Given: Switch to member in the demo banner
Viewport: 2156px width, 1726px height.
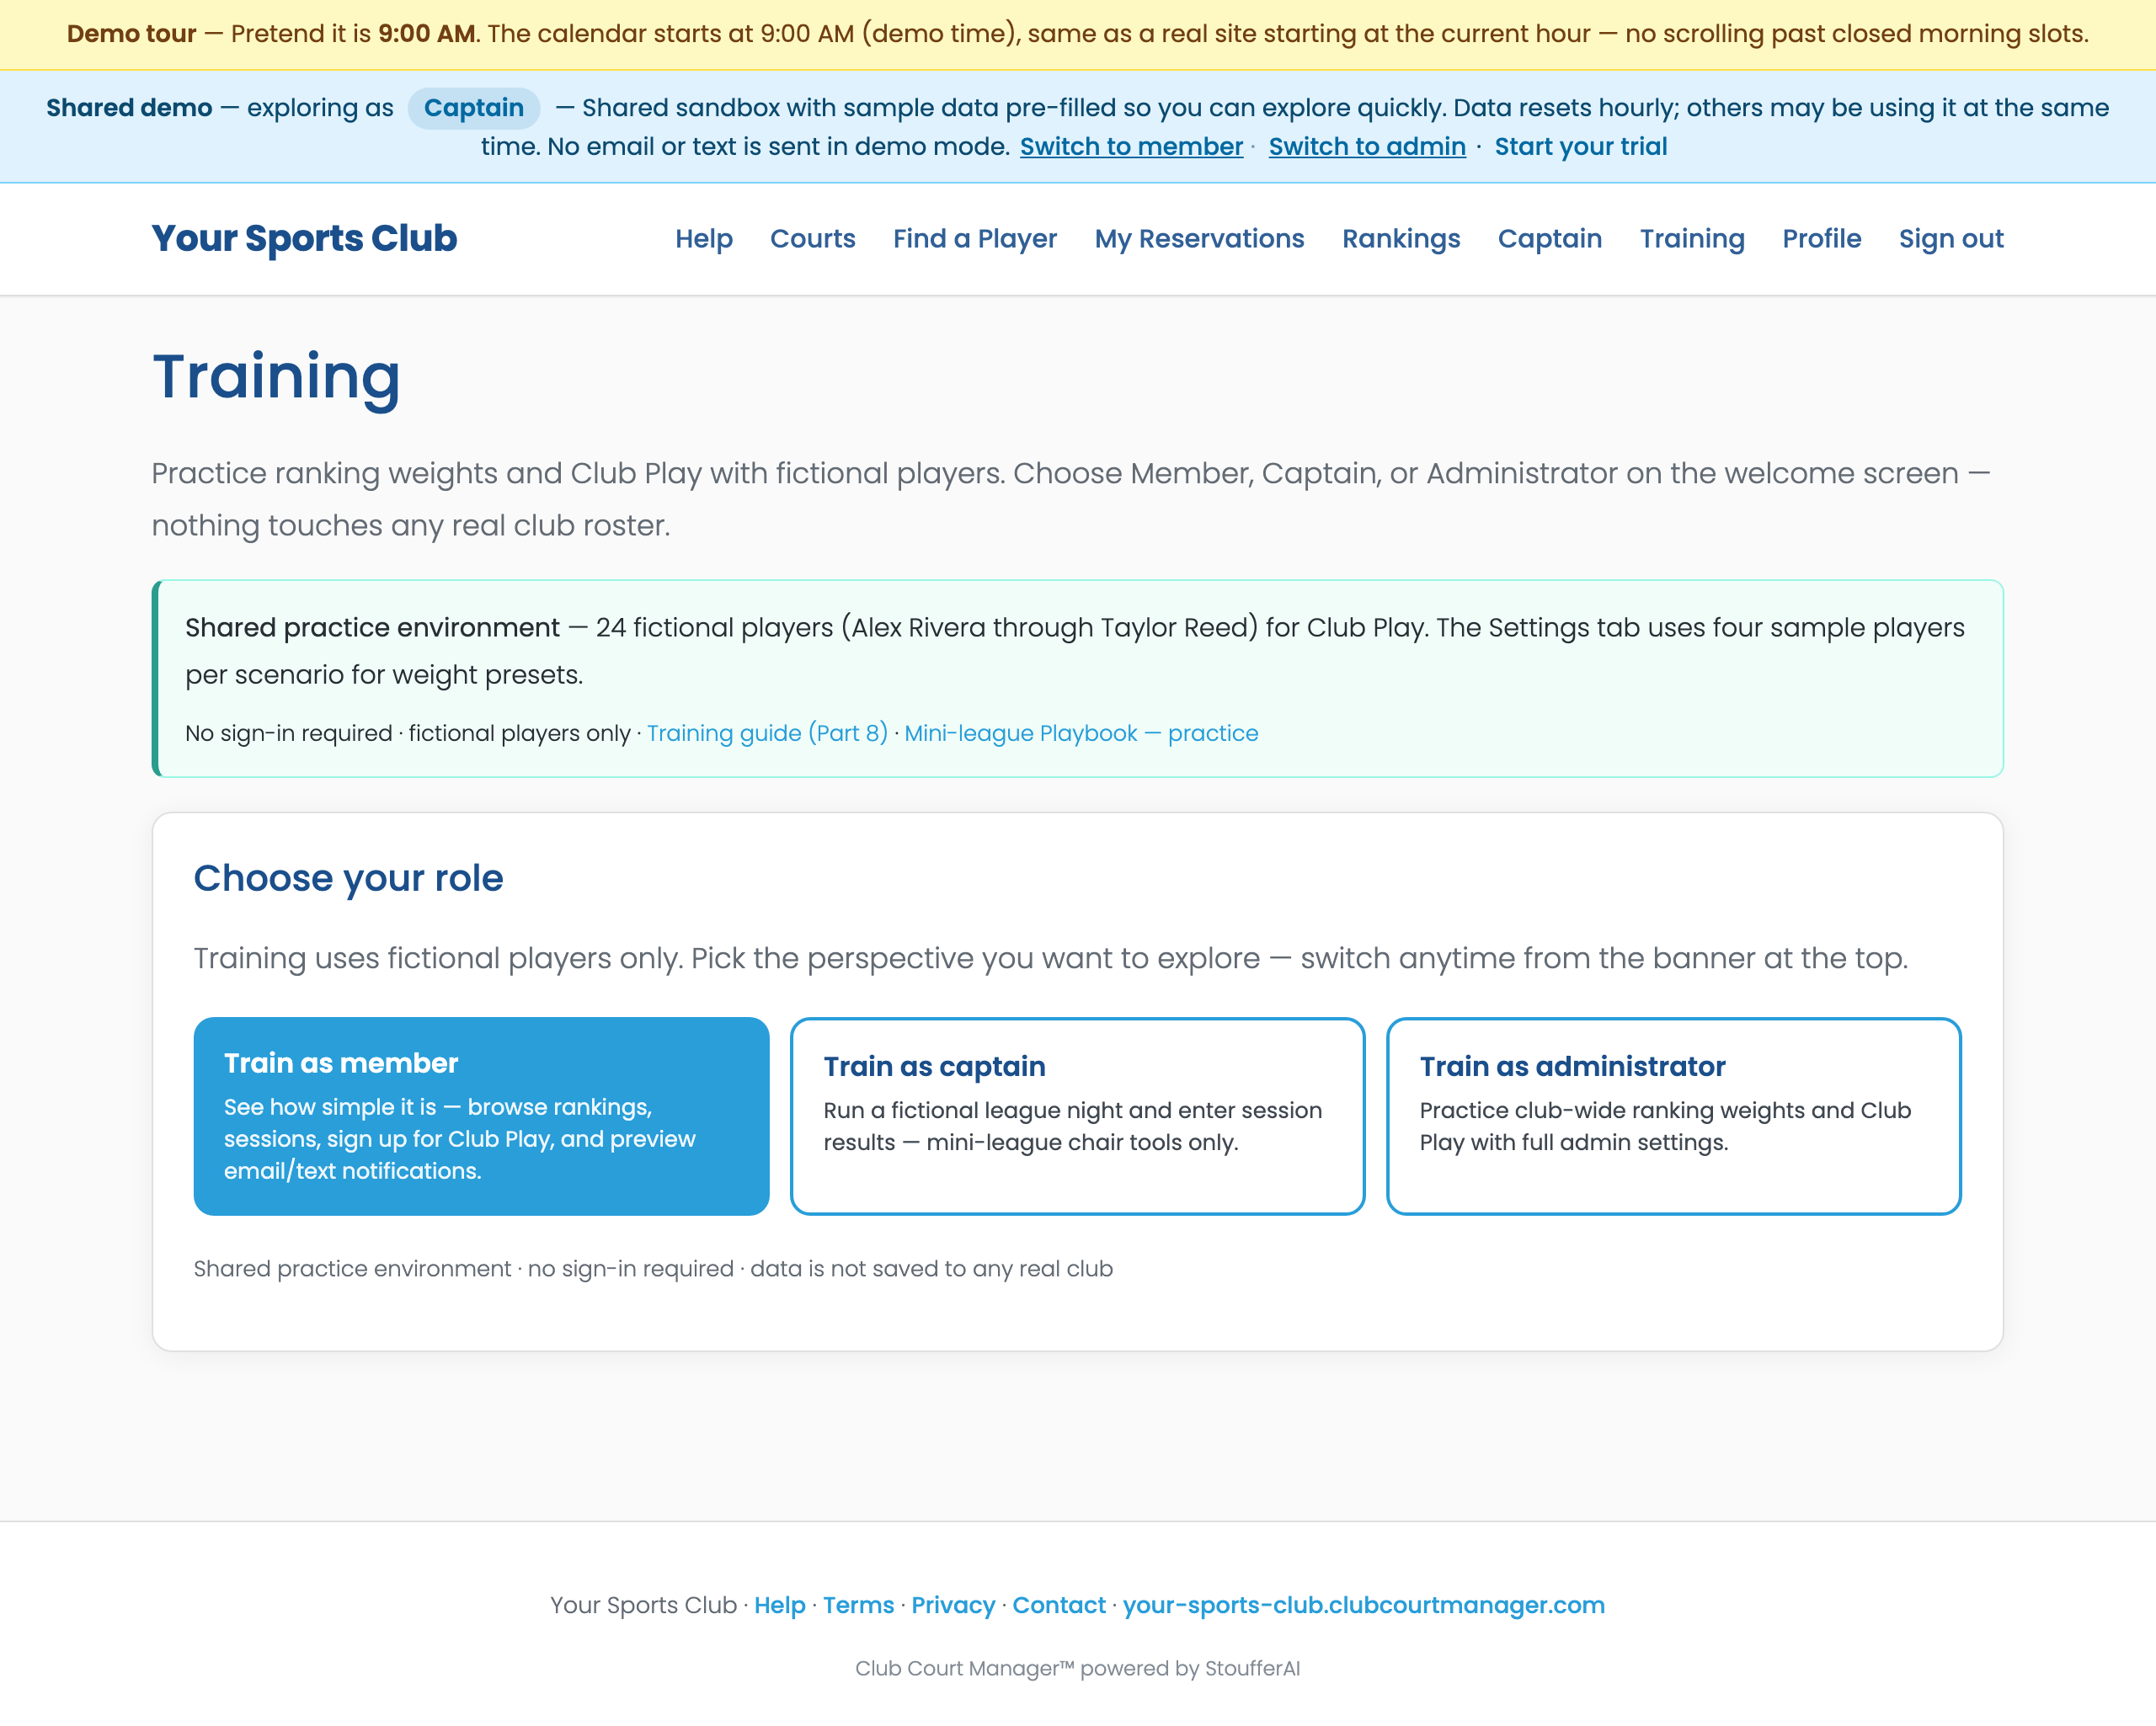Looking at the screenshot, I should [1131, 146].
